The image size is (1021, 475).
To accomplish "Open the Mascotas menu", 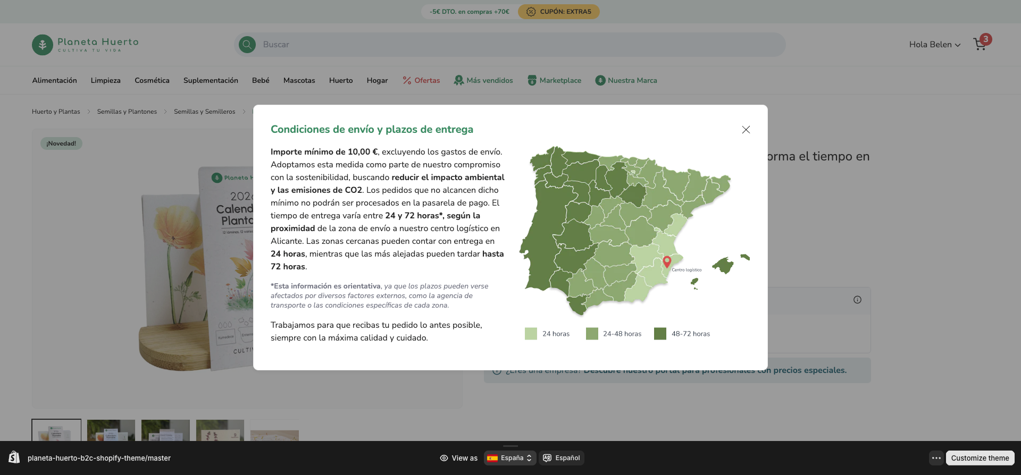I will [299, 80].
